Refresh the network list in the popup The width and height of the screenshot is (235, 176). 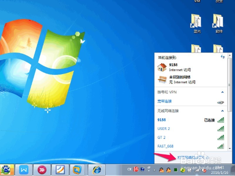point(223,57)
